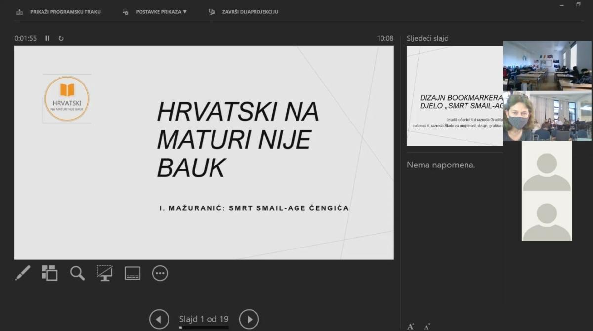This screenshot has width=593, height=331.
Task: Decrease notes text size with smaller A
Action: [x=426, y=327]
